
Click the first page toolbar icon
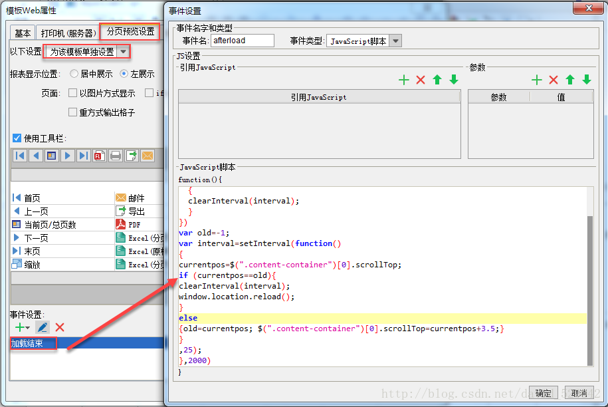coord(20,156)
